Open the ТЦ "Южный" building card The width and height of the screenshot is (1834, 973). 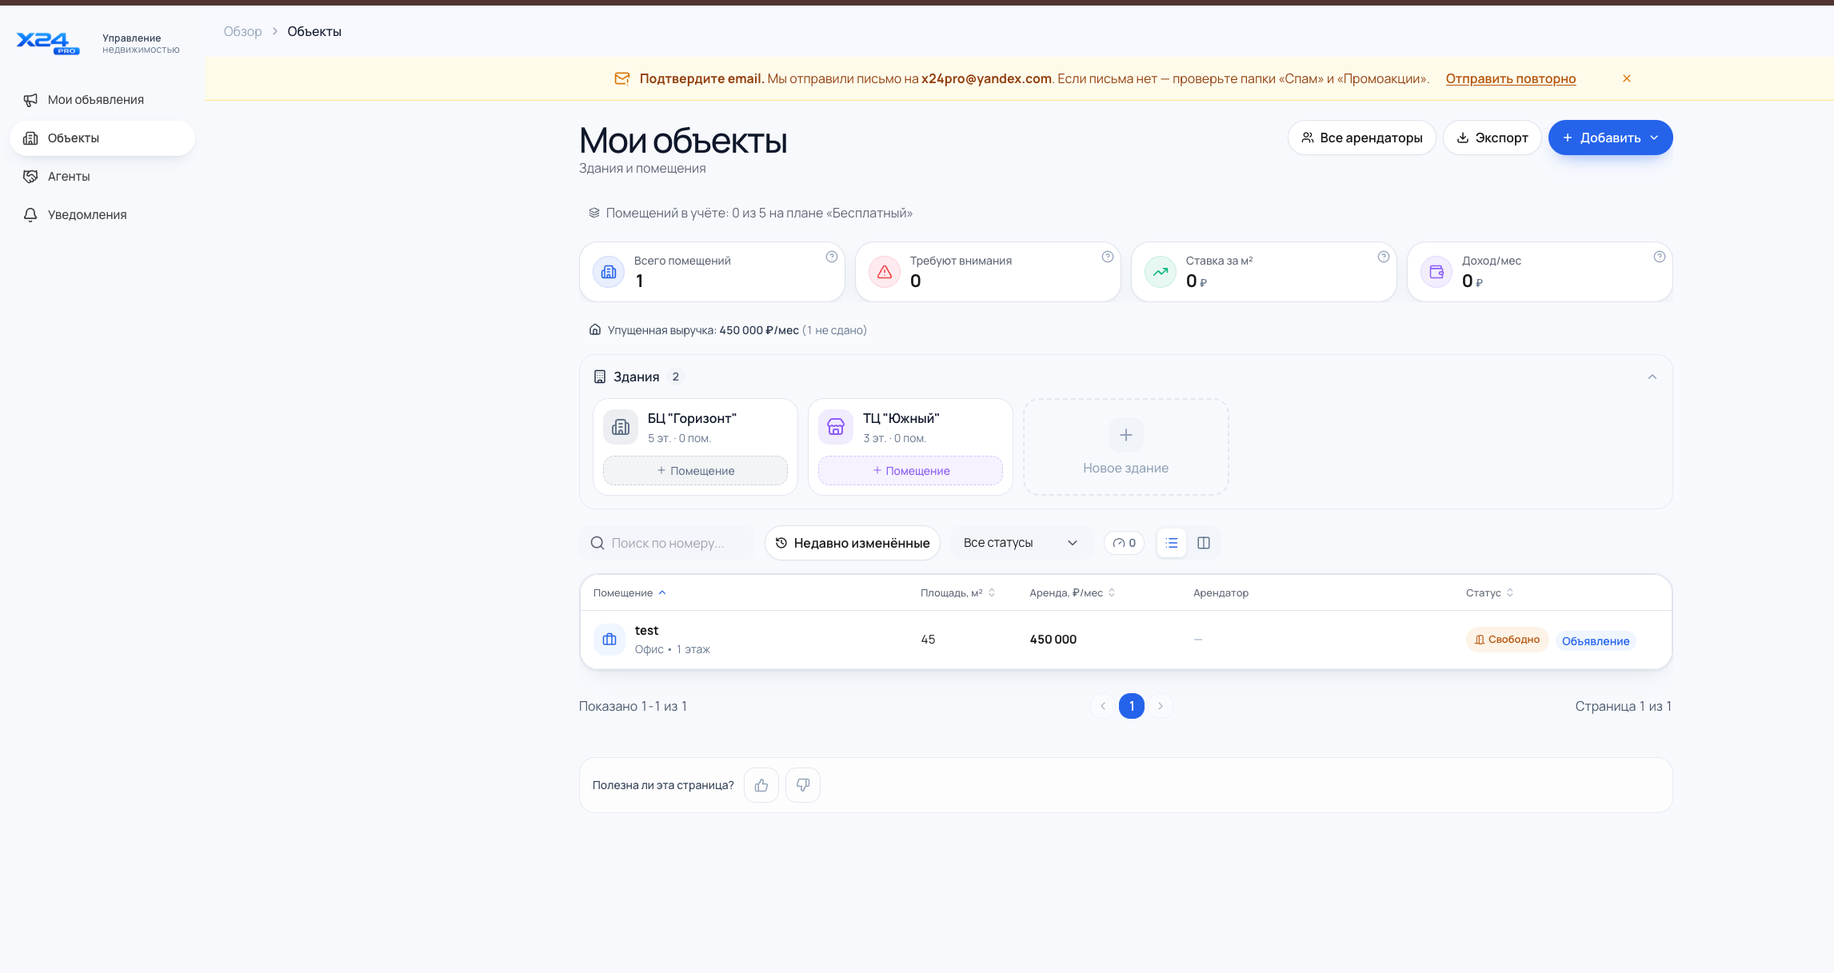point(909,427)
